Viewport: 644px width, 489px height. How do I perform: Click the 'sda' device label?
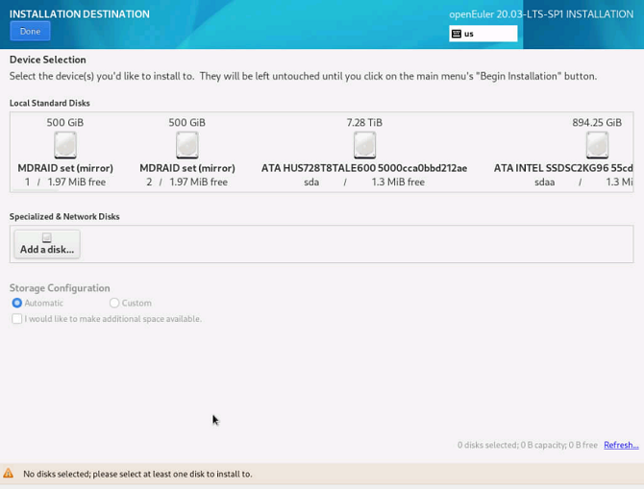311,182
